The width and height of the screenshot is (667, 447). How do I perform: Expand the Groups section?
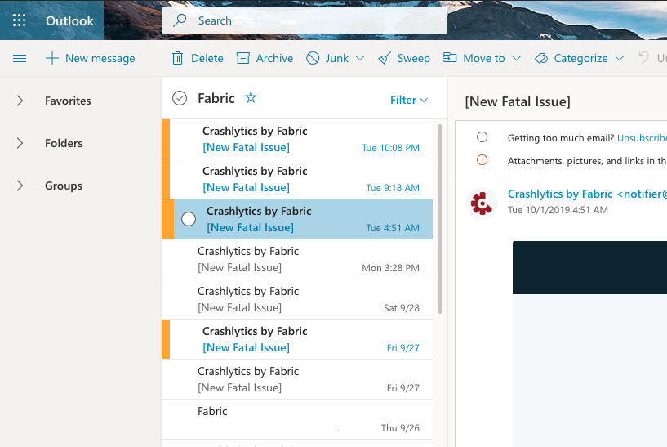coord(20,186)
